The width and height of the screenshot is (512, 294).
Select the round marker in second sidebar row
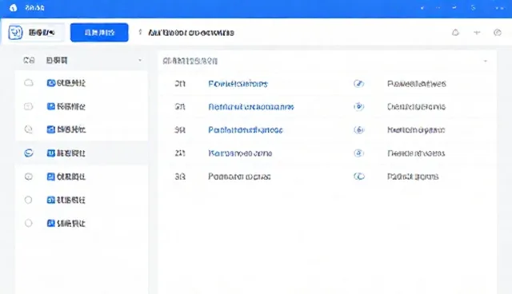[x=29, y=106]
